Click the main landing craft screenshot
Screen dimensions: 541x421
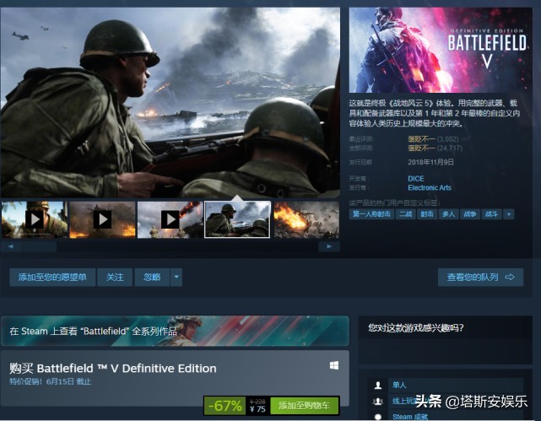(x=170, y=103)
